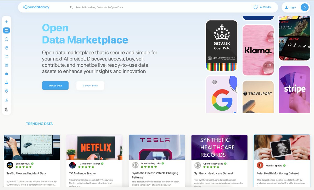
Task: Open the Travelport provider tile
Action: (258, 97)
